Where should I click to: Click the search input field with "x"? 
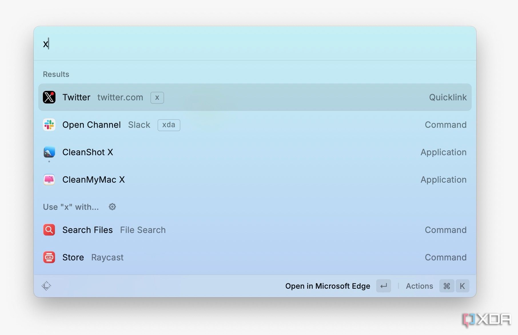pyautogui.click(x=255, y=43)
